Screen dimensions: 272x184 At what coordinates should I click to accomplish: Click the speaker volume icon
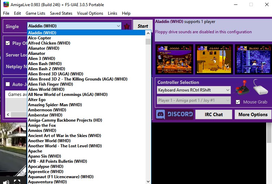coord(6,181)
